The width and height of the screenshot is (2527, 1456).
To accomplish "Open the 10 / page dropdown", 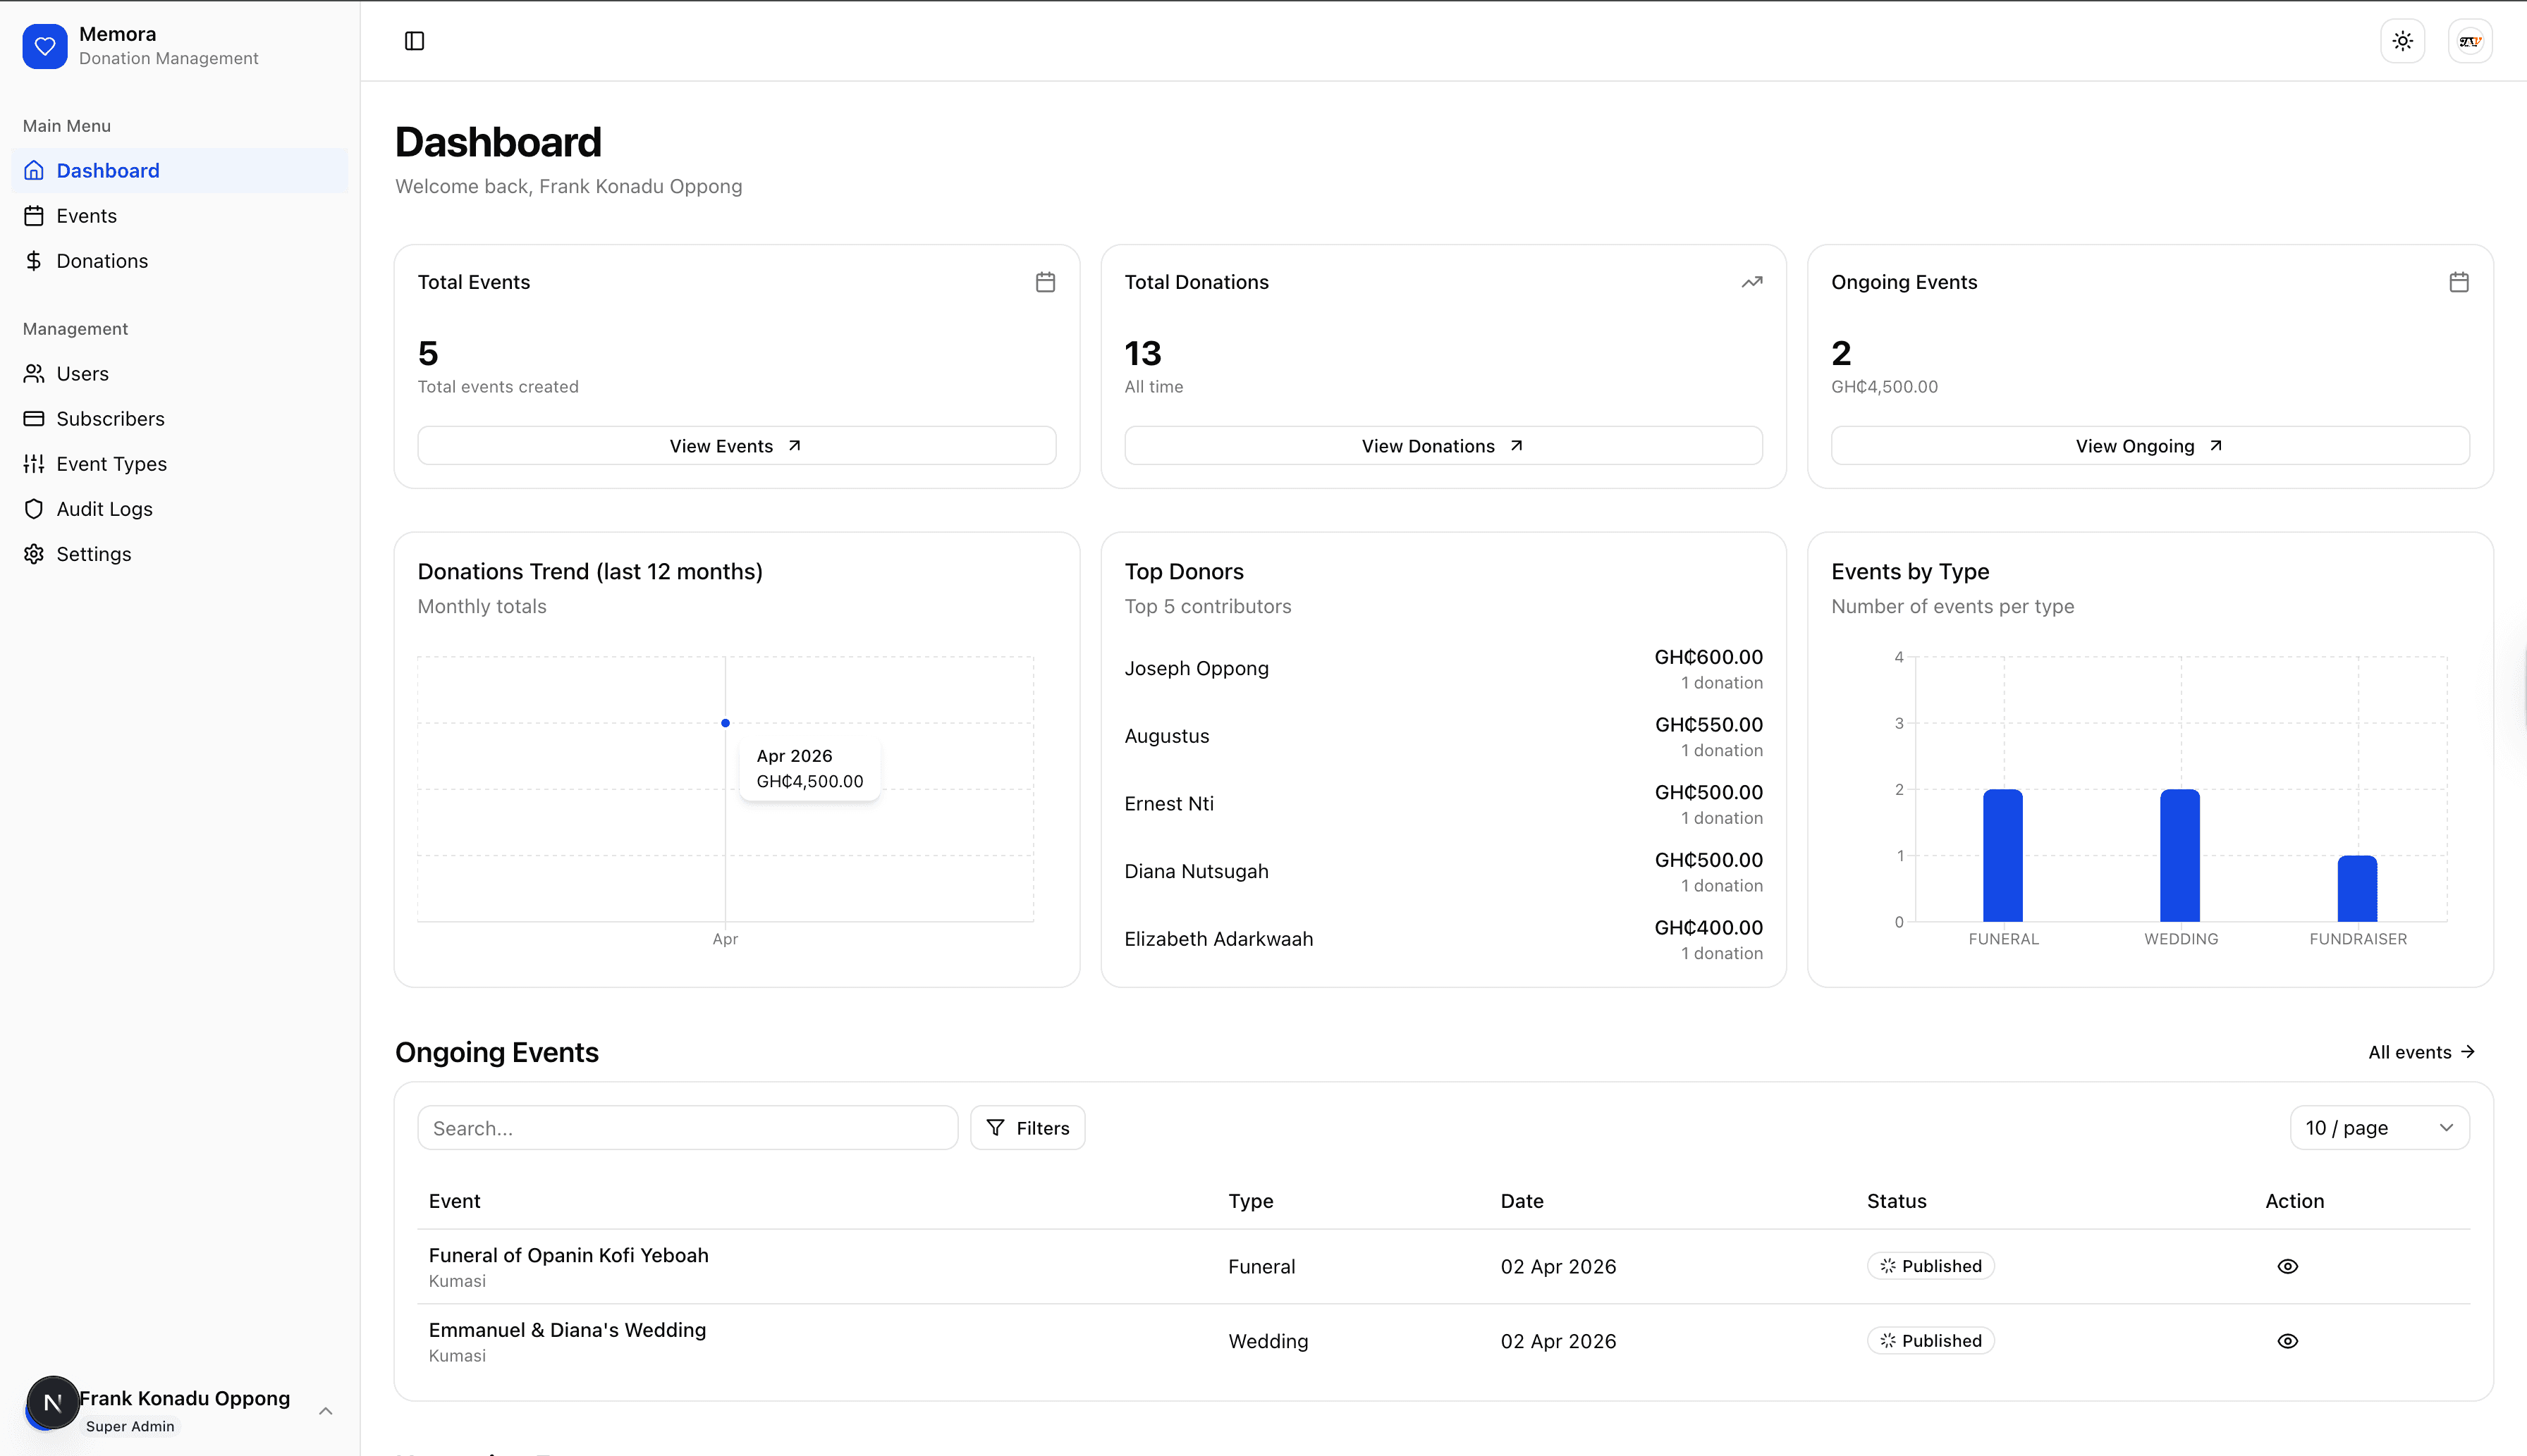I will pyautogui.click(x=2378, y=1128).
